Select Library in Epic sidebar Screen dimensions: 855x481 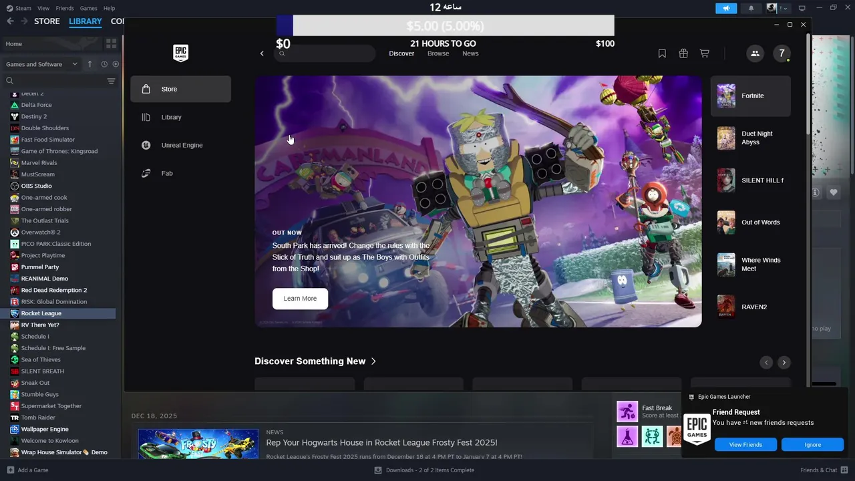coord(180,117)
